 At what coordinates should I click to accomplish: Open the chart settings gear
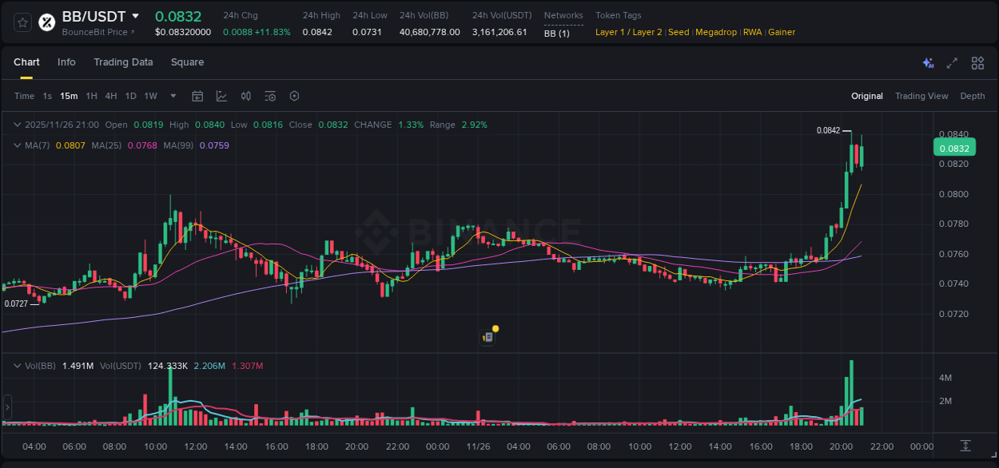tap(294, 95)
